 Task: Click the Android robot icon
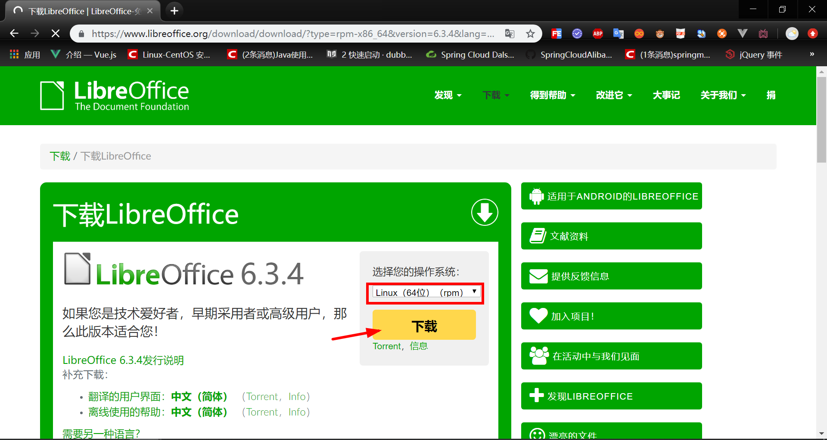click(536, 197)
